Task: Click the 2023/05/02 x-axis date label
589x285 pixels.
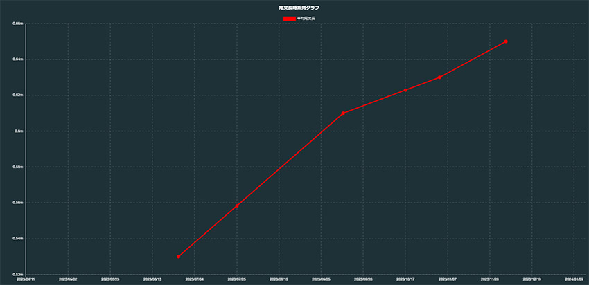Action: 68,279
